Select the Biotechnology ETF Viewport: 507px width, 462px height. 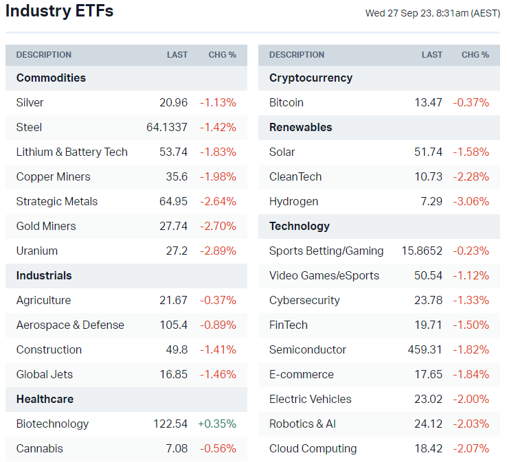click(52, 424)
